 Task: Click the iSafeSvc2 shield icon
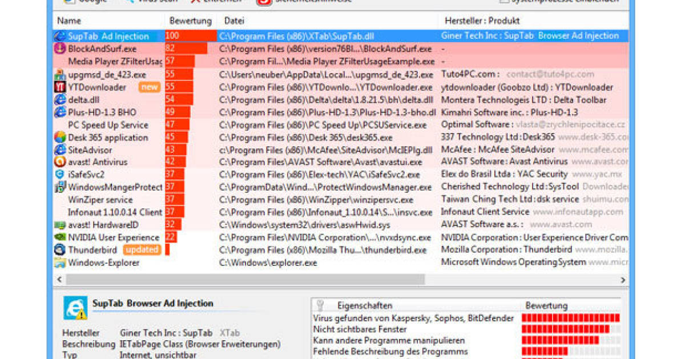[x=59, y=175]
